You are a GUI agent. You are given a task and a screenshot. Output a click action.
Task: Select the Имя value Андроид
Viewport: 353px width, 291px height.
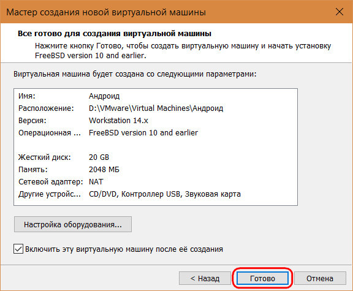tap(104, 96)
